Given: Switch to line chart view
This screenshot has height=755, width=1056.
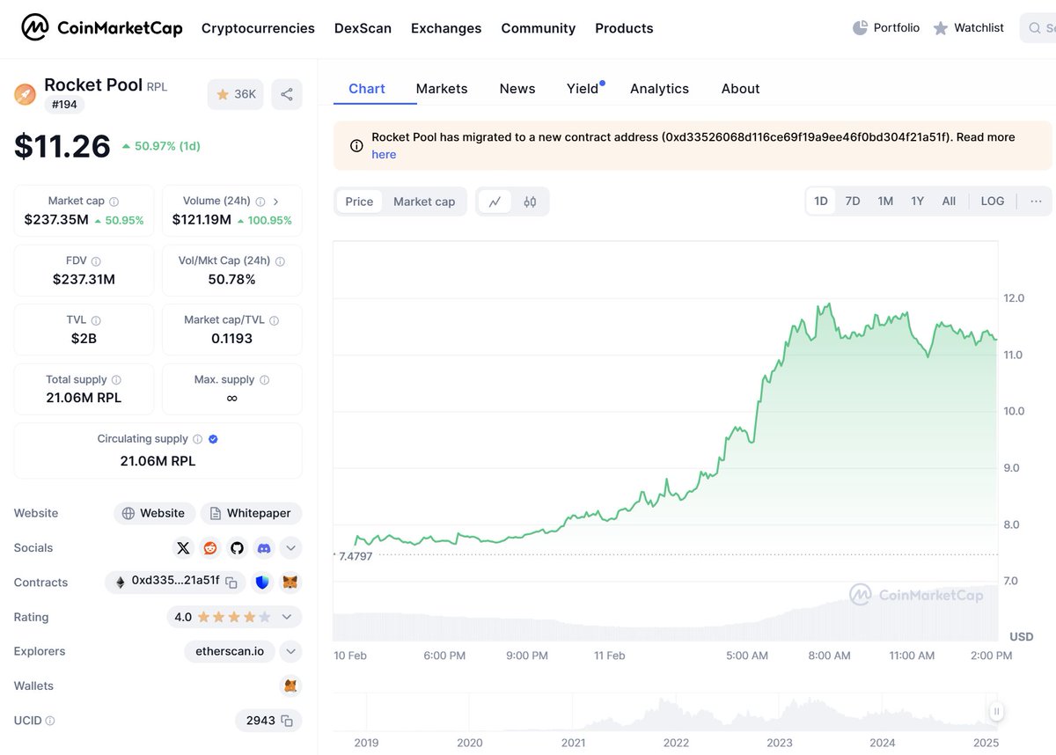Looking at the screenshot, I should (495, 202).
